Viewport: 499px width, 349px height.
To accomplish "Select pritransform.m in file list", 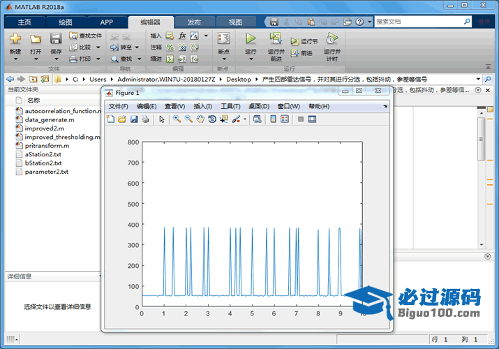I will tap(47, 146).
